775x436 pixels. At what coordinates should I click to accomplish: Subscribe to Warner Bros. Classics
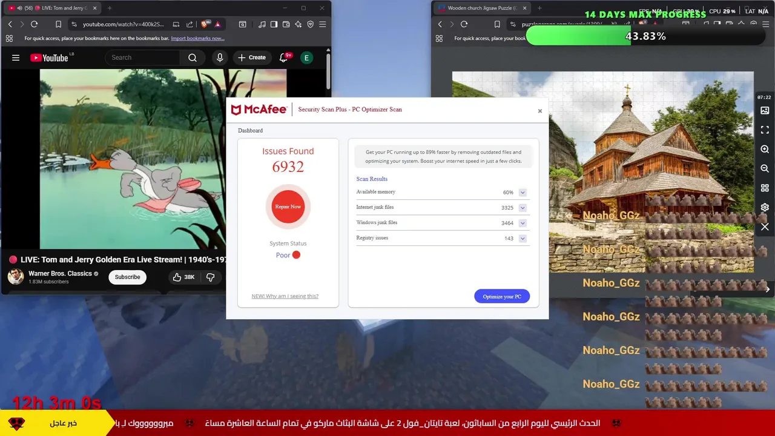[x=128, y=277]
